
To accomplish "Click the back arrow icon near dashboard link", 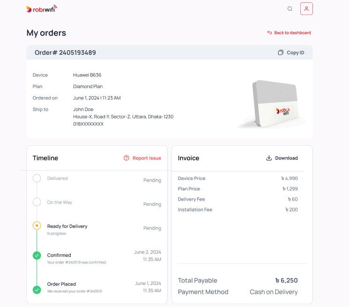I will pyautogui.click(x=269, y=33).
